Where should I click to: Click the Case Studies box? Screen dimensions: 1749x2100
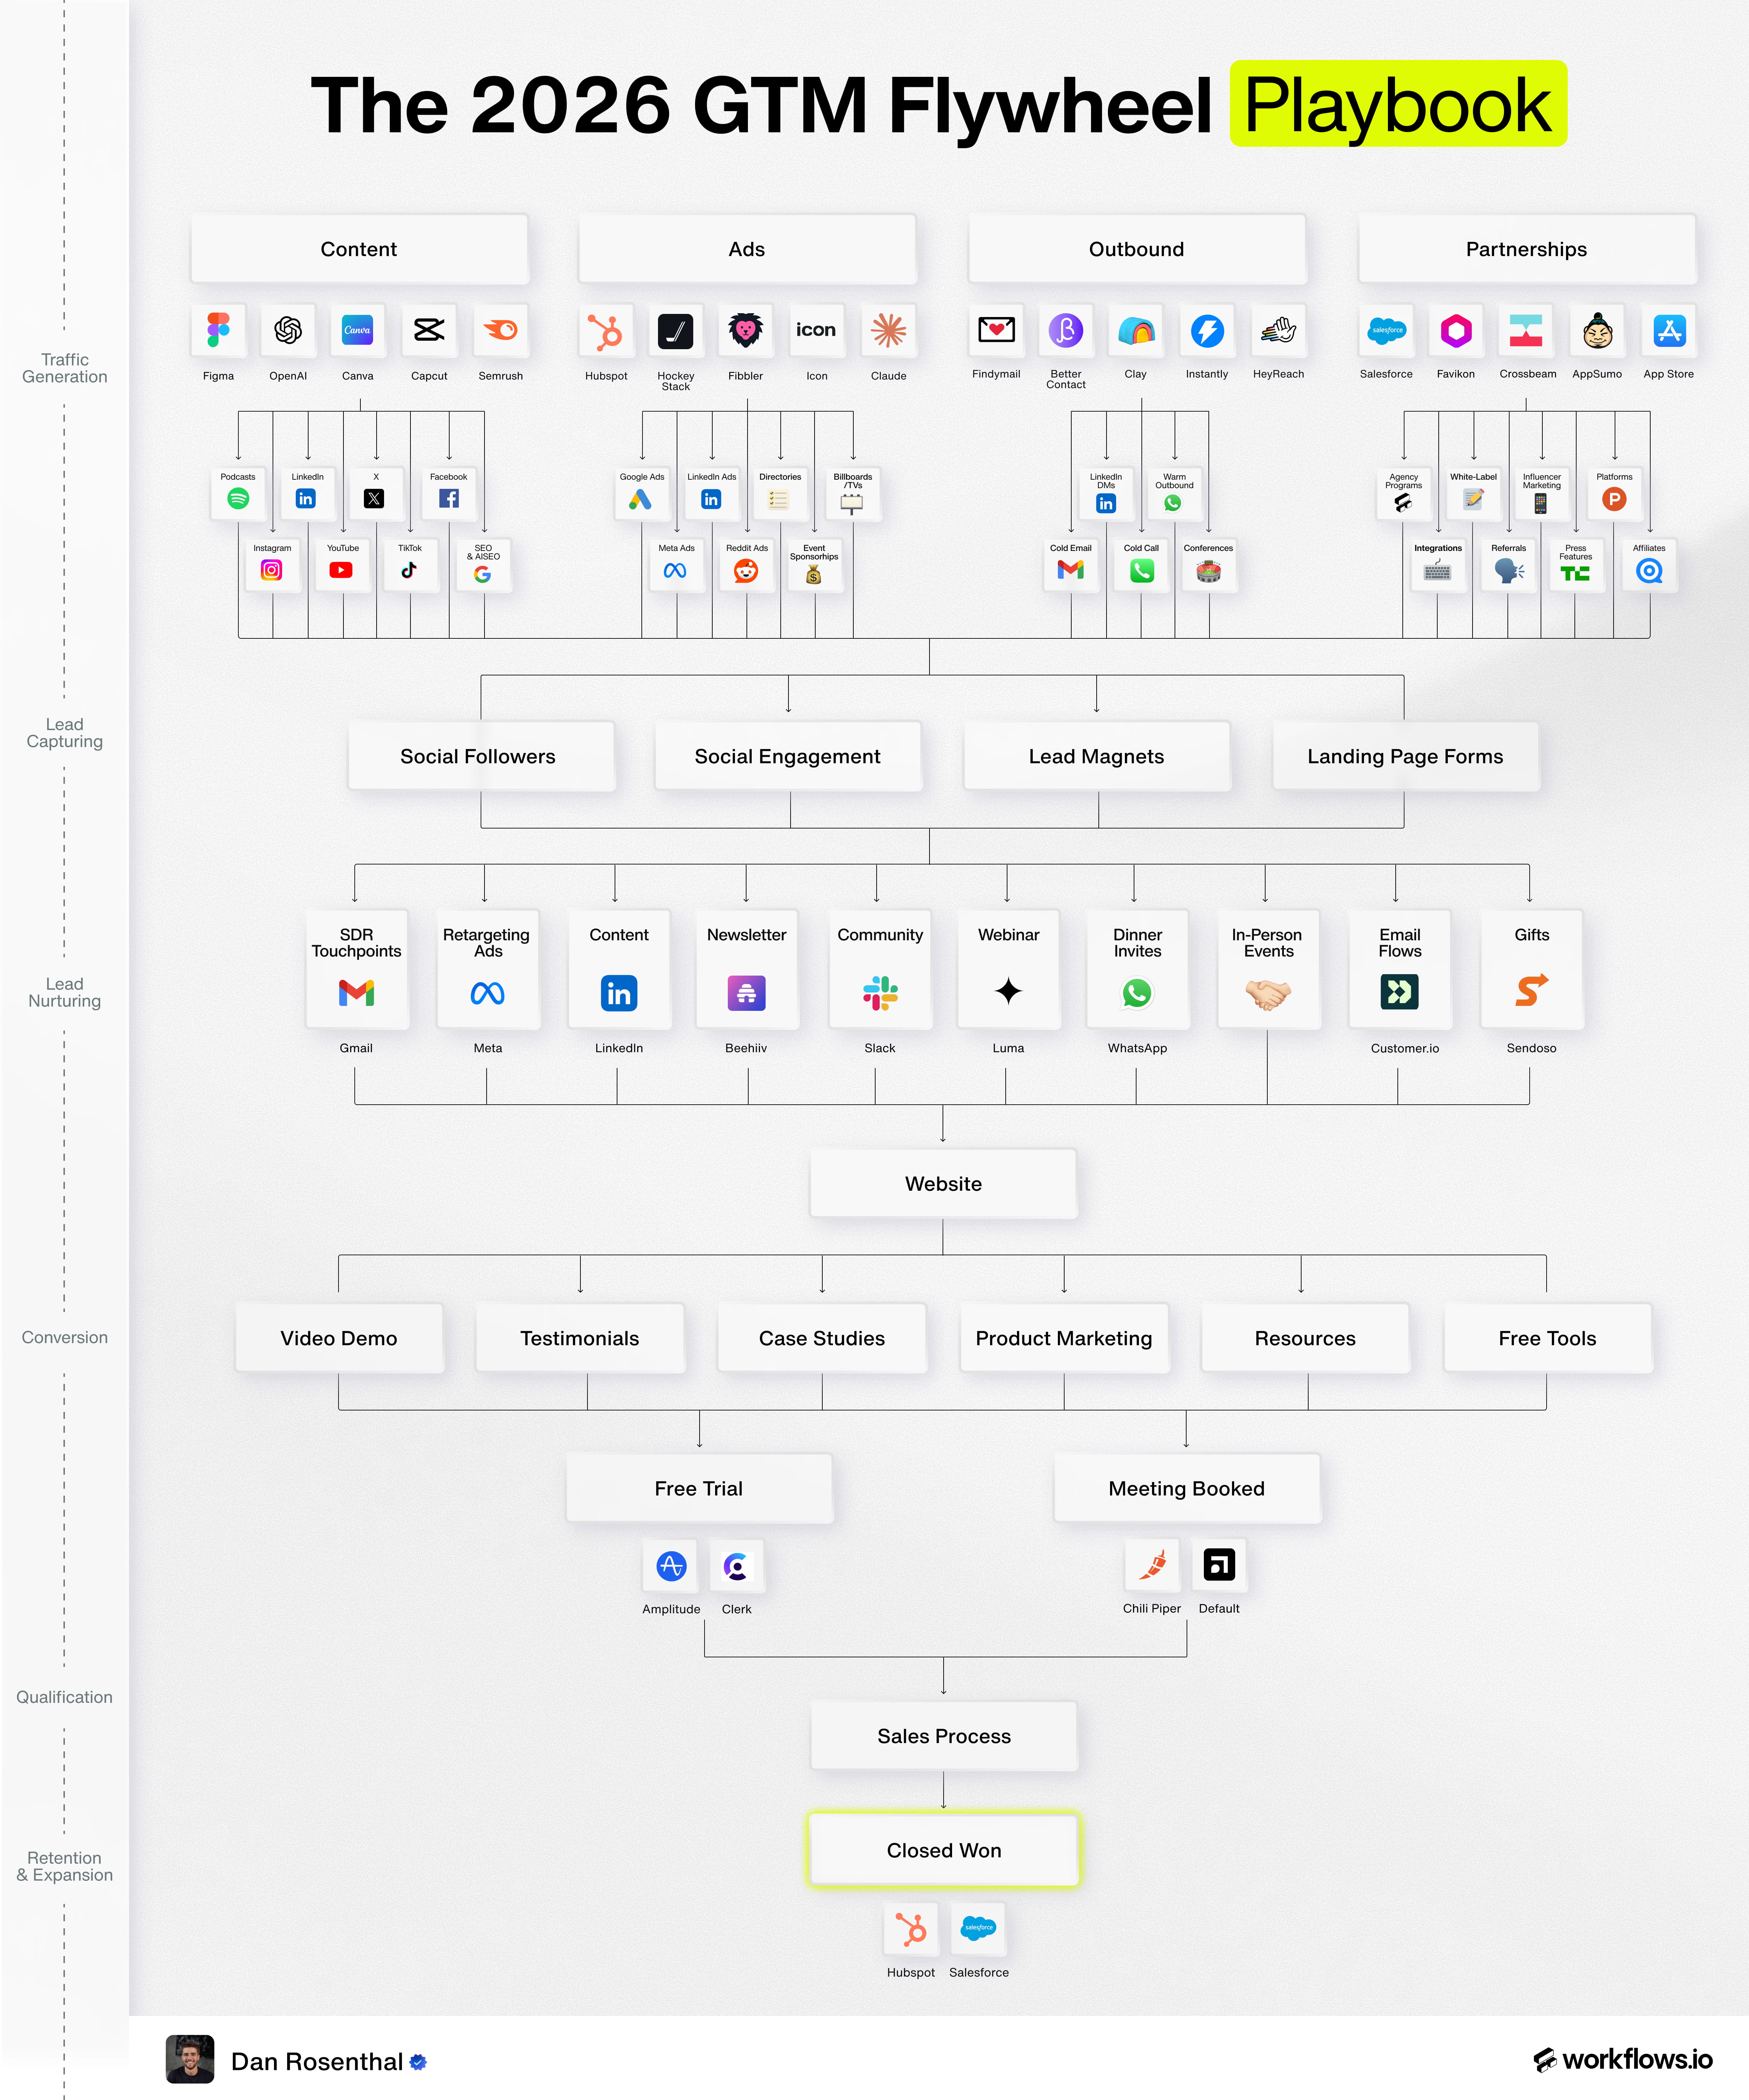tap(822, 1338)
